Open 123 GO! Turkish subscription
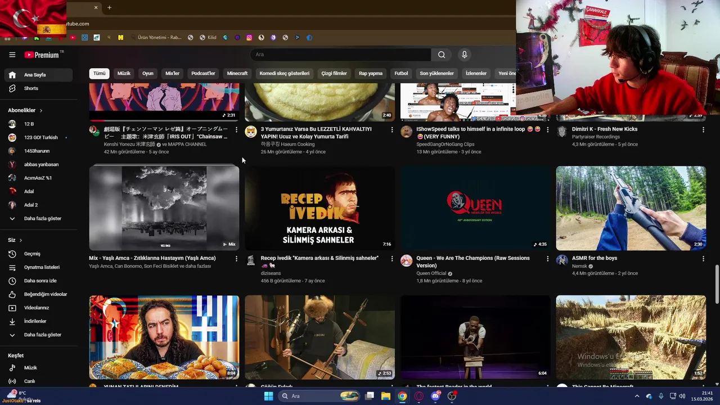The height and width of the screenshot is (405, 720). [38, 137]
